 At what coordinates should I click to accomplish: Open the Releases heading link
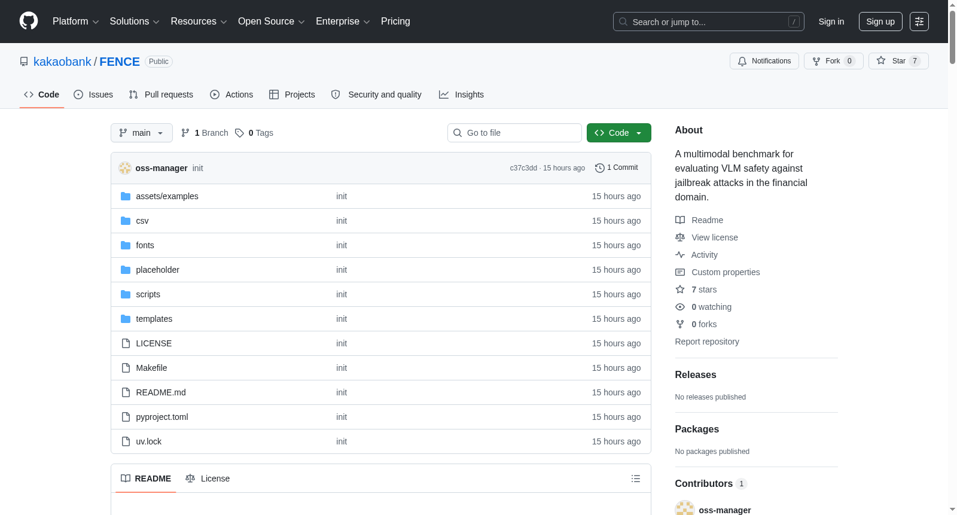pos(696,375)
